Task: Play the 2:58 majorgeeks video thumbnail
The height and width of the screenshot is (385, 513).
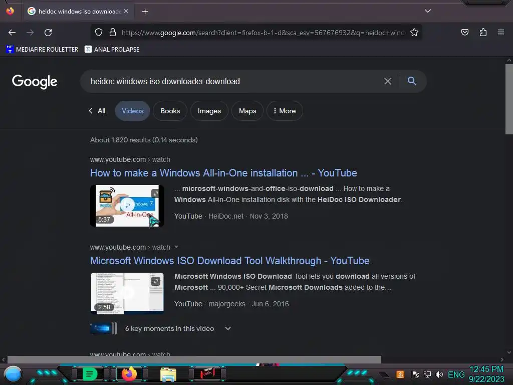Action: click(127, 293)
